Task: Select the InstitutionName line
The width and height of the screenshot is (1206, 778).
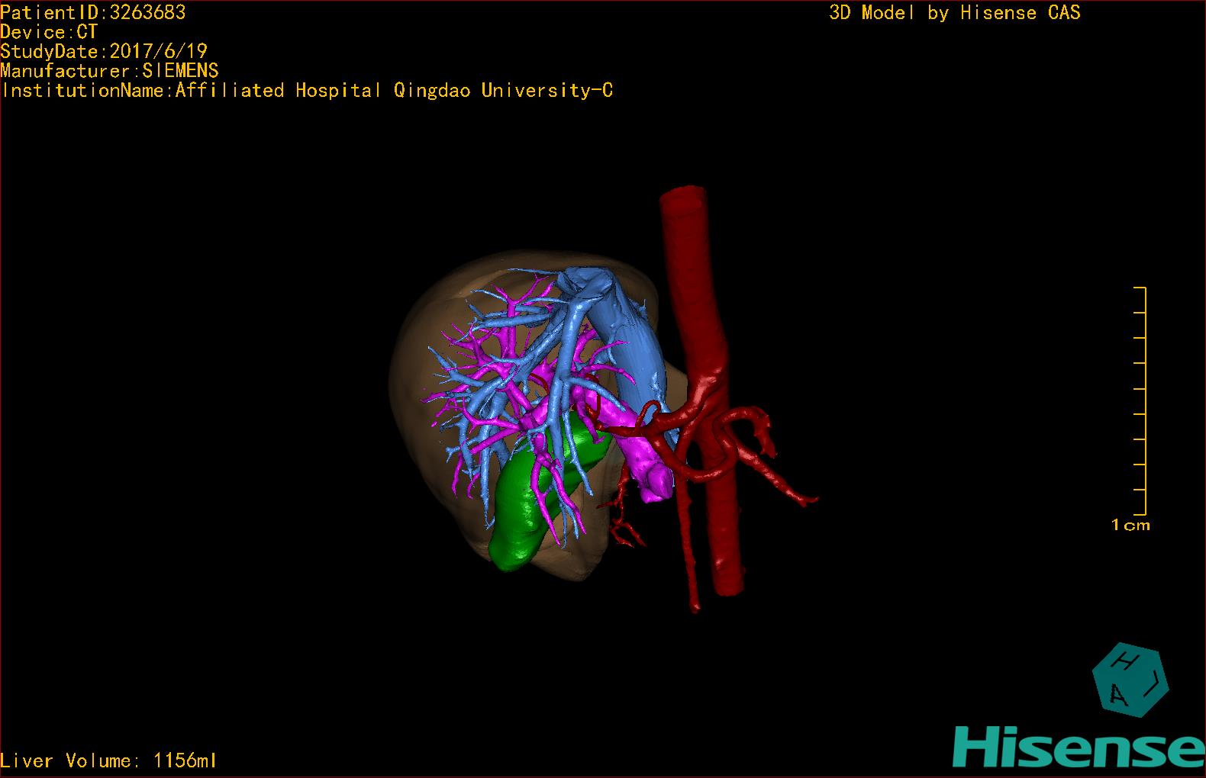Action: [307, 91]
